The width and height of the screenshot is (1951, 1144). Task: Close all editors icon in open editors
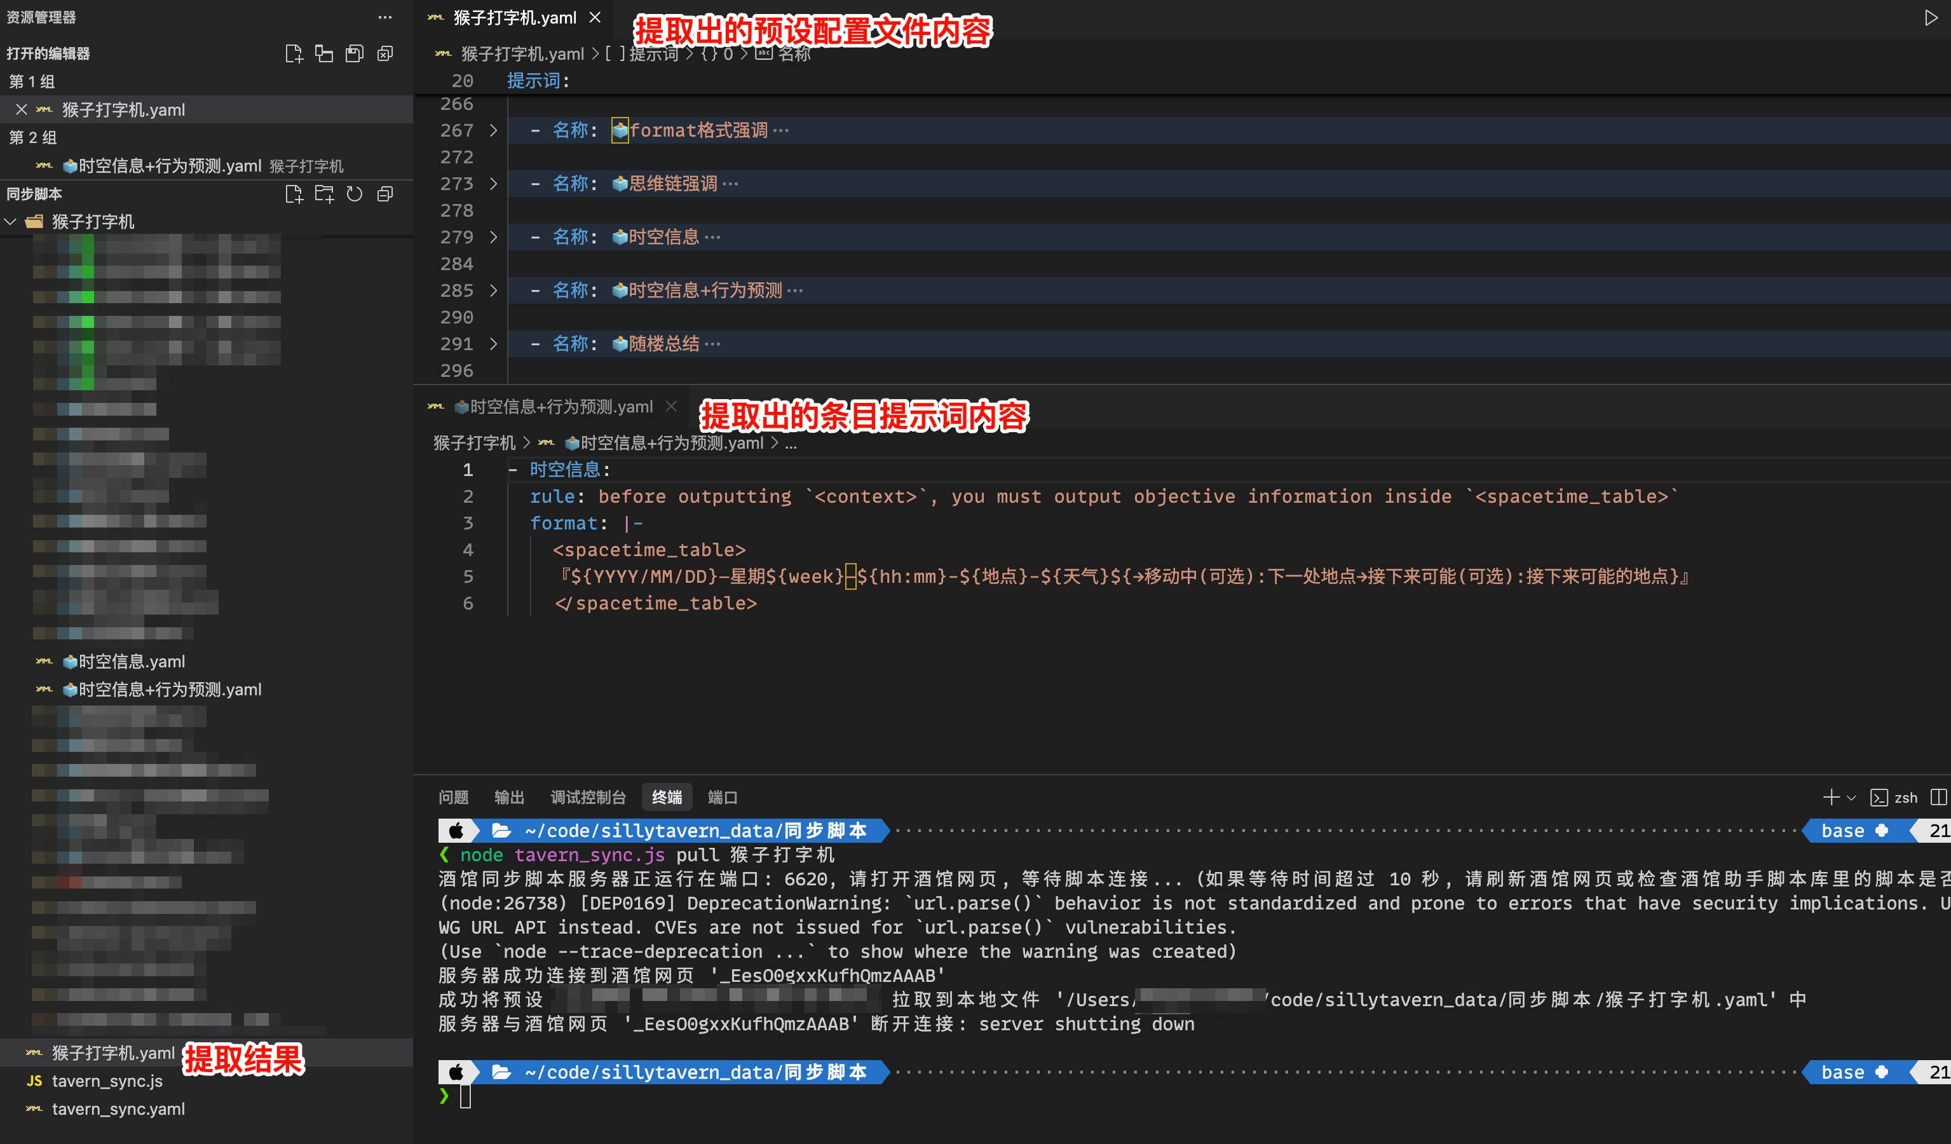(384, 53)
